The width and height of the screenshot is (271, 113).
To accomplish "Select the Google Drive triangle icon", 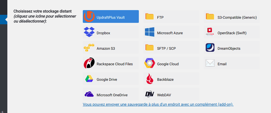I will (89, 79).
